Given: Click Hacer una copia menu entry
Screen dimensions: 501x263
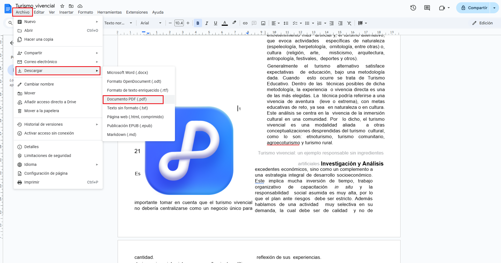Looking at the screenshot, I should [x=39, y=39].
